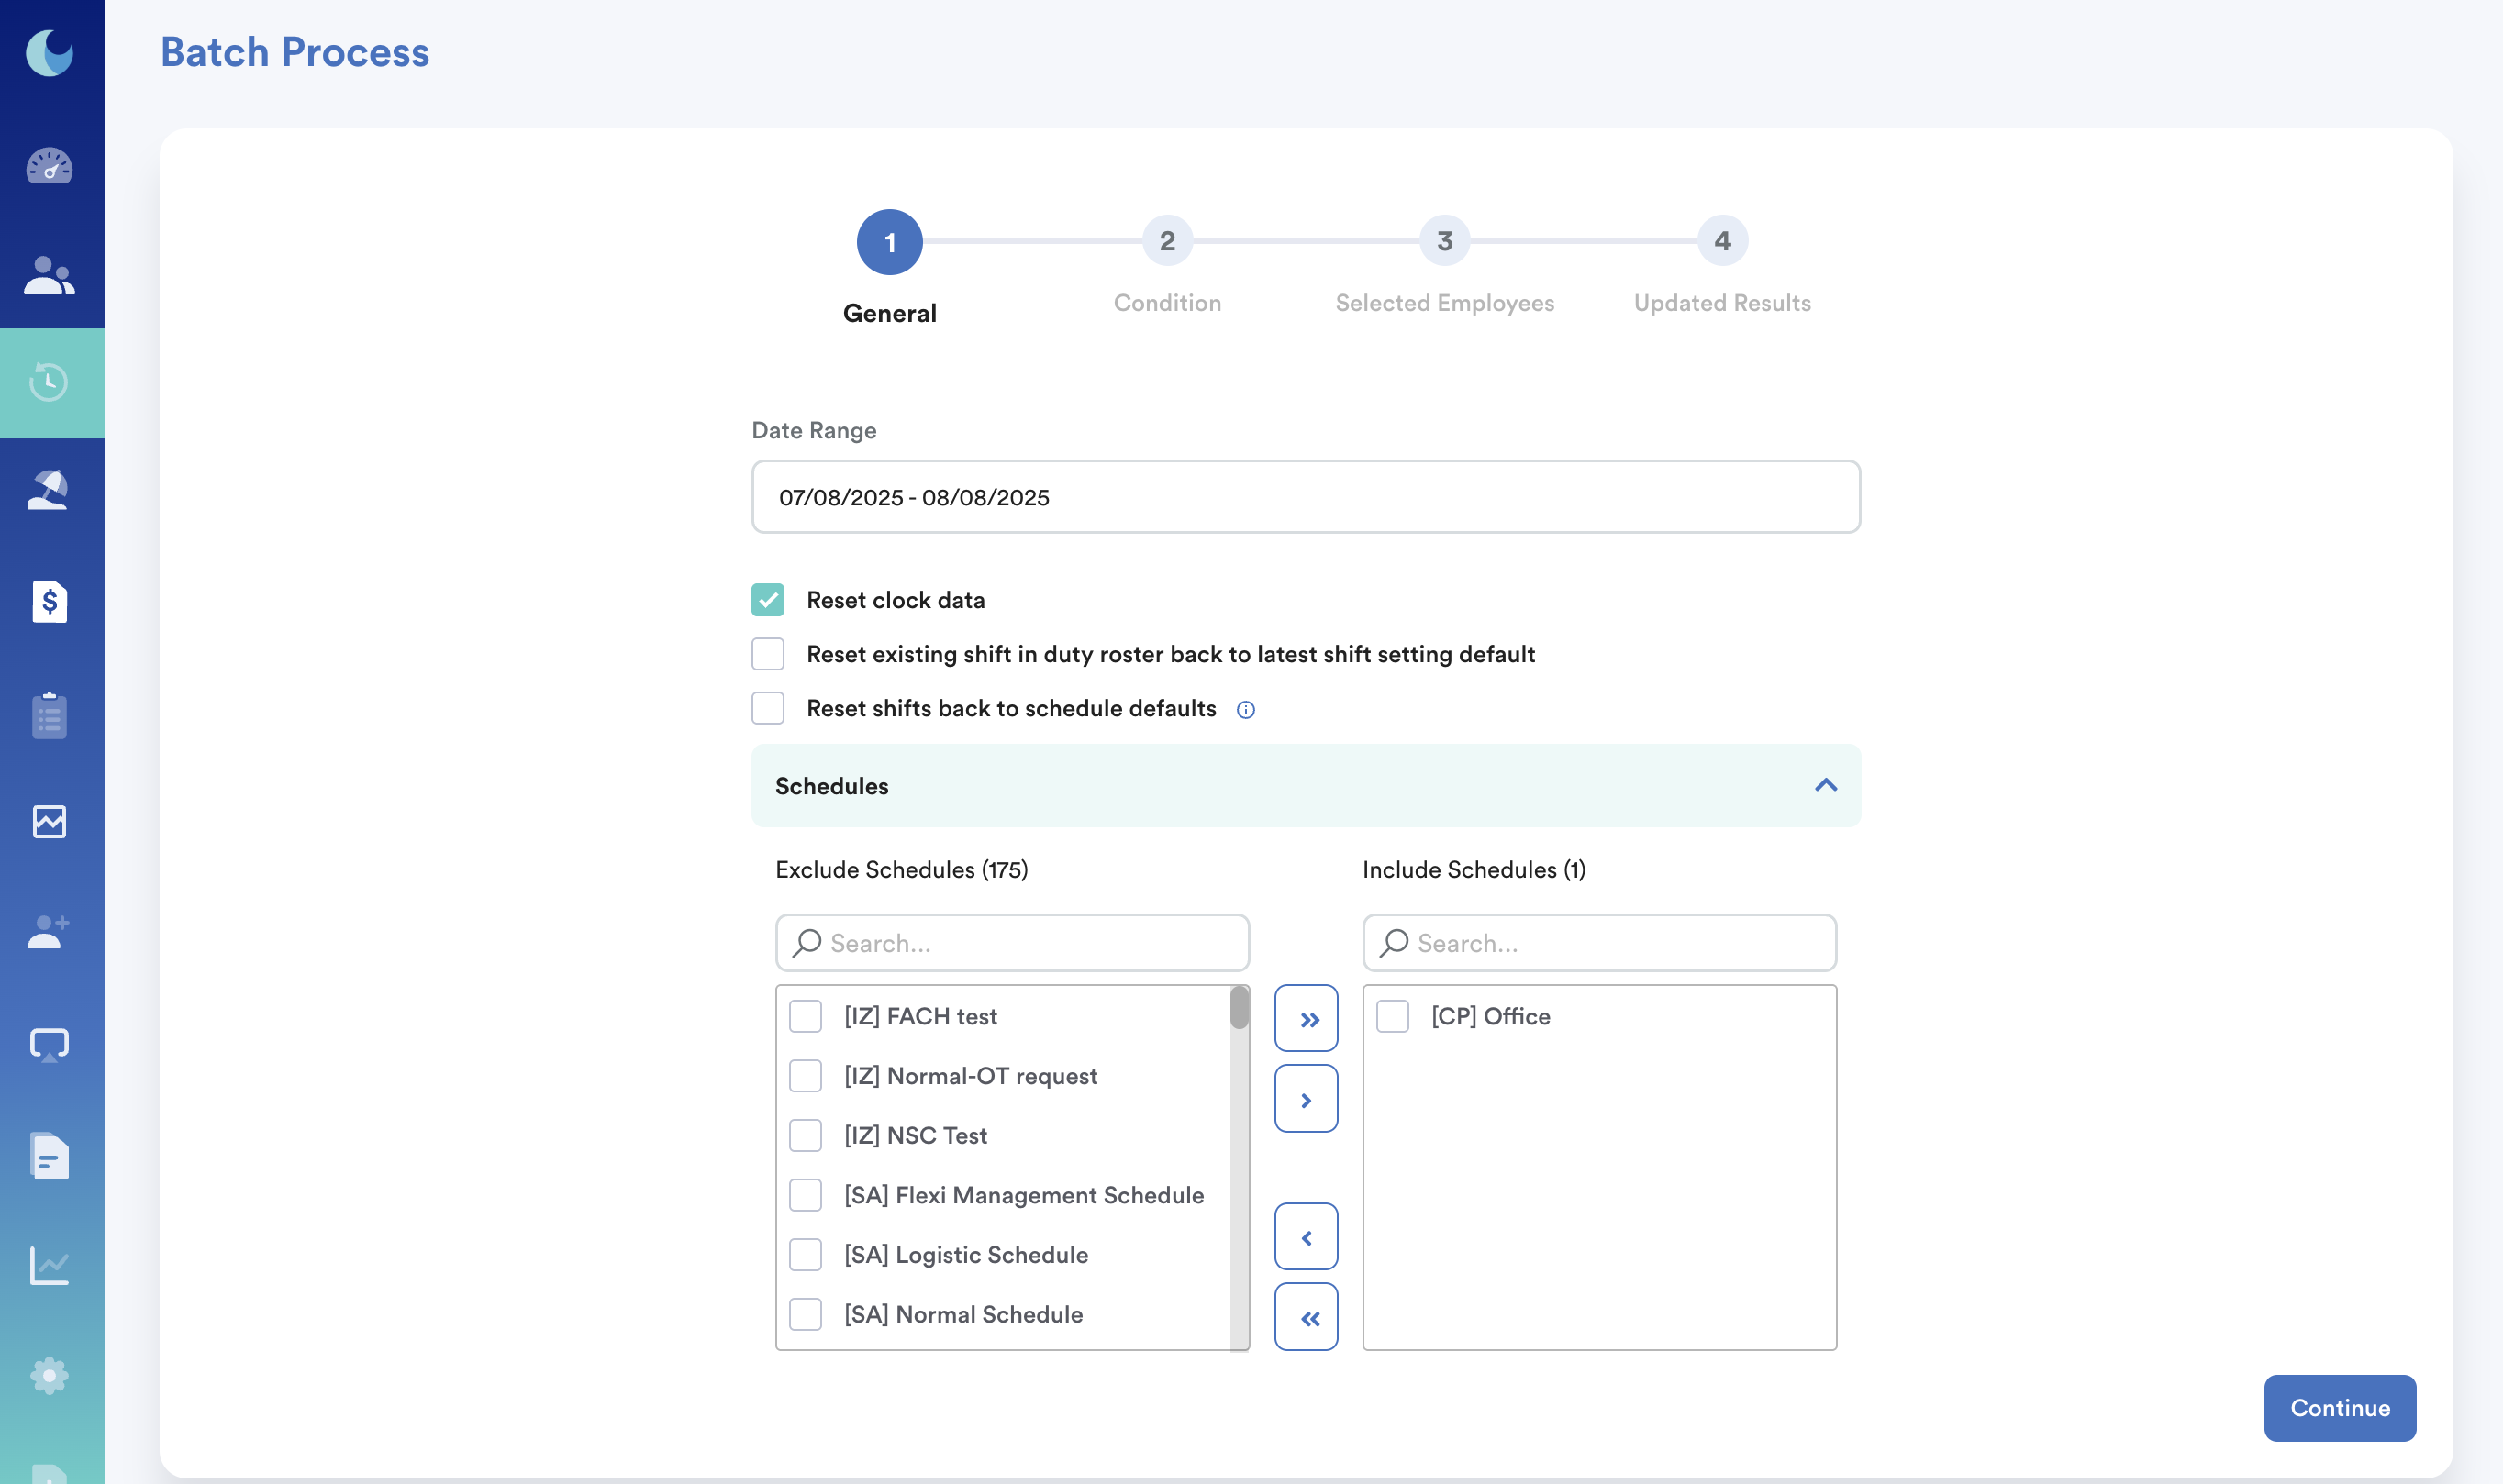Click the settings gear in sidebar
Viewport: 2503px width, 1484px height.
(x=49, y=1376)
